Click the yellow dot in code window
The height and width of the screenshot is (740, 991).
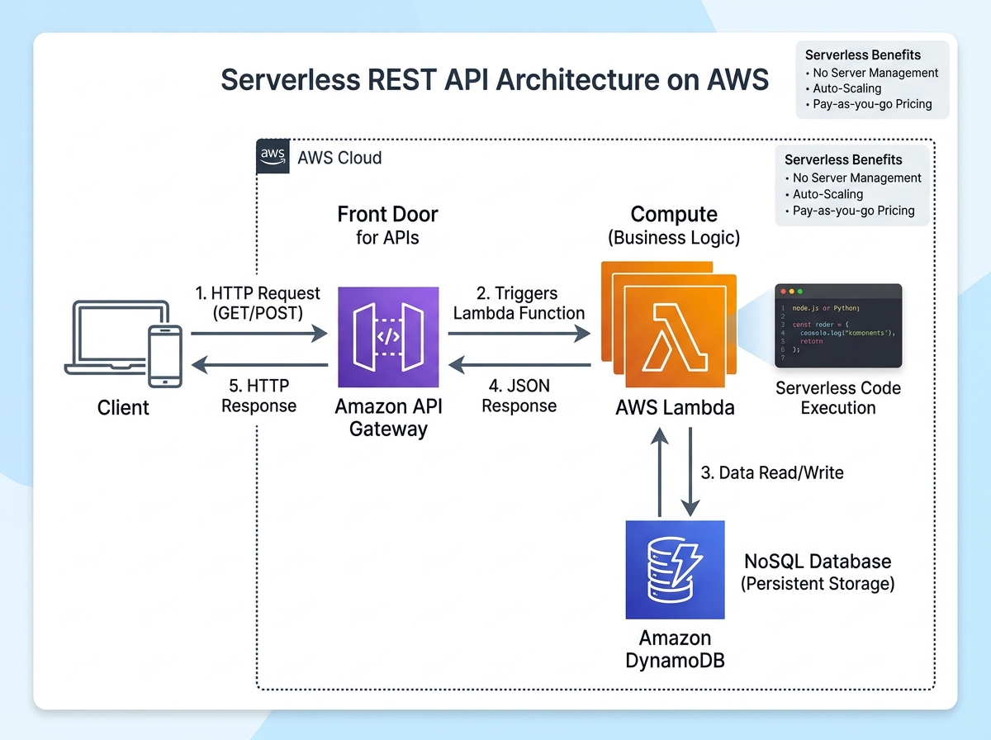point(792,292)
